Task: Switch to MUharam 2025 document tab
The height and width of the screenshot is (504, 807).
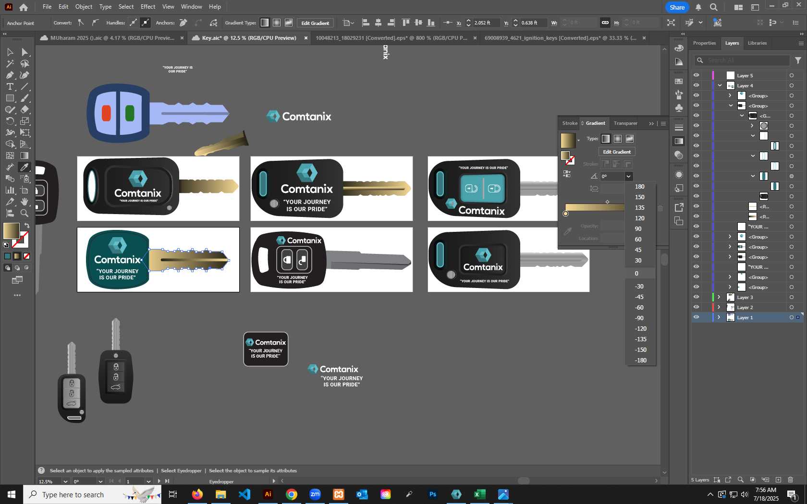Action: 112,38
